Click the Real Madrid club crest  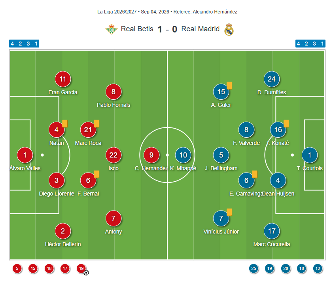pyautogui.click(x=229, y=29)
